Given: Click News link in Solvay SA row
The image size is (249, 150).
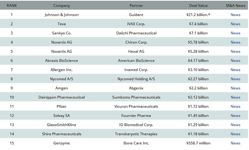Looking at the screenshot, I should click(235, 116).
